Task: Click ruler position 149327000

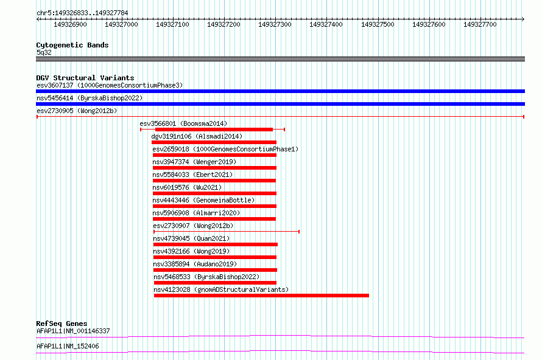Action: (x=121, y=24)
